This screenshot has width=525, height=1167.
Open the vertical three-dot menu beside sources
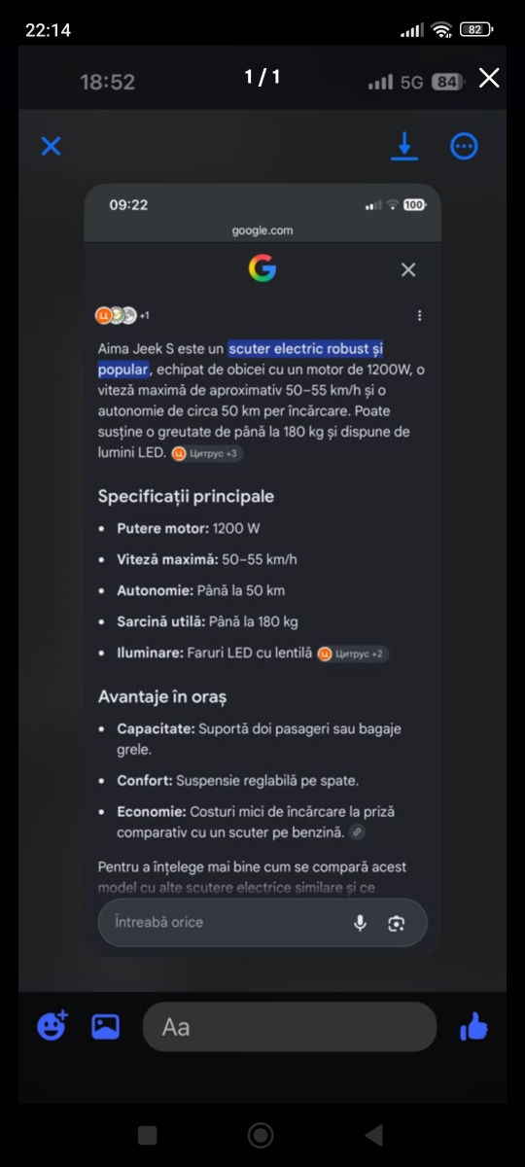(x=419, y=315)
